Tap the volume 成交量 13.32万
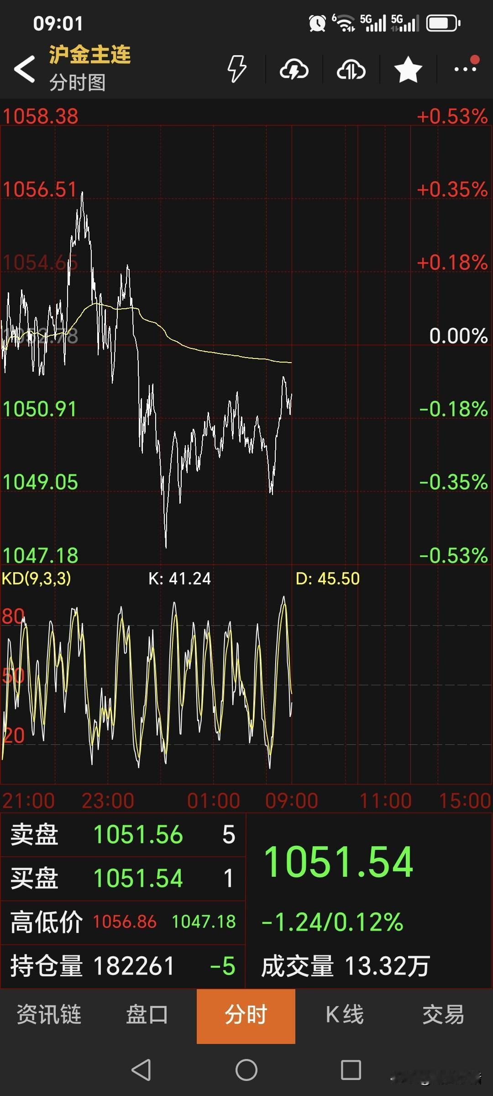 click(x=346, y=966)
